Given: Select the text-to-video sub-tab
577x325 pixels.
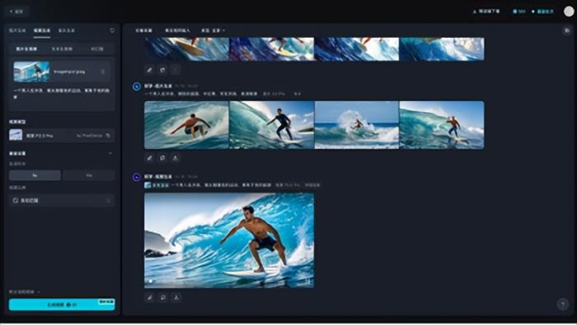Looking at the screenshot, I should (62, 49).
